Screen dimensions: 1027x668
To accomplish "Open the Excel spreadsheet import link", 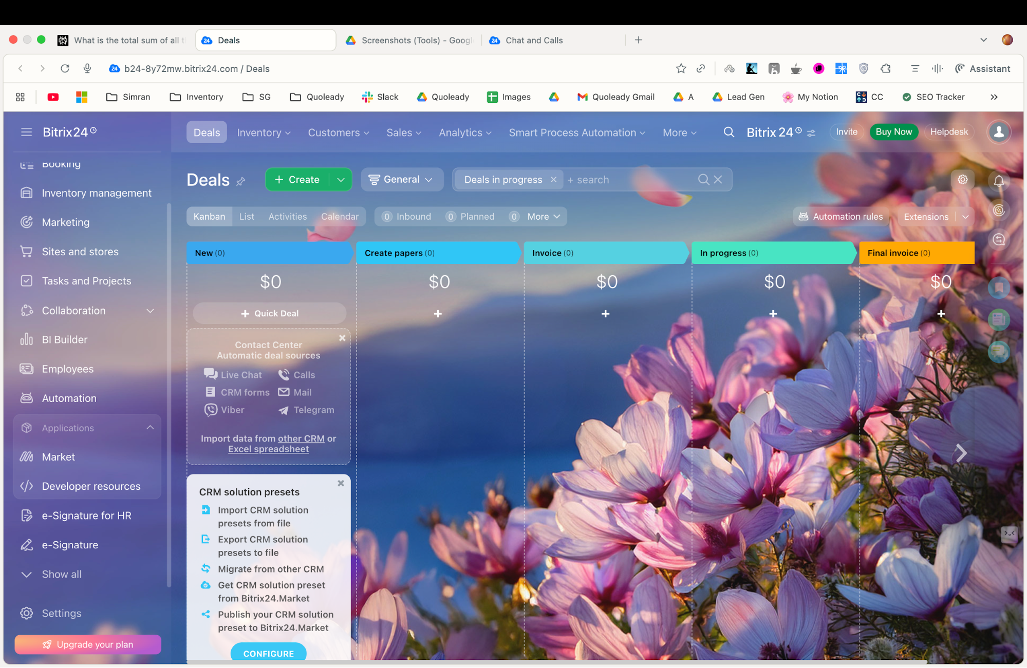I will [268, 448].
